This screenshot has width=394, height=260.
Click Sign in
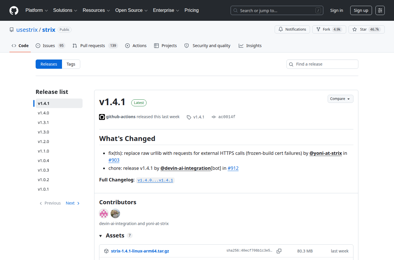(x=337, y=10)
